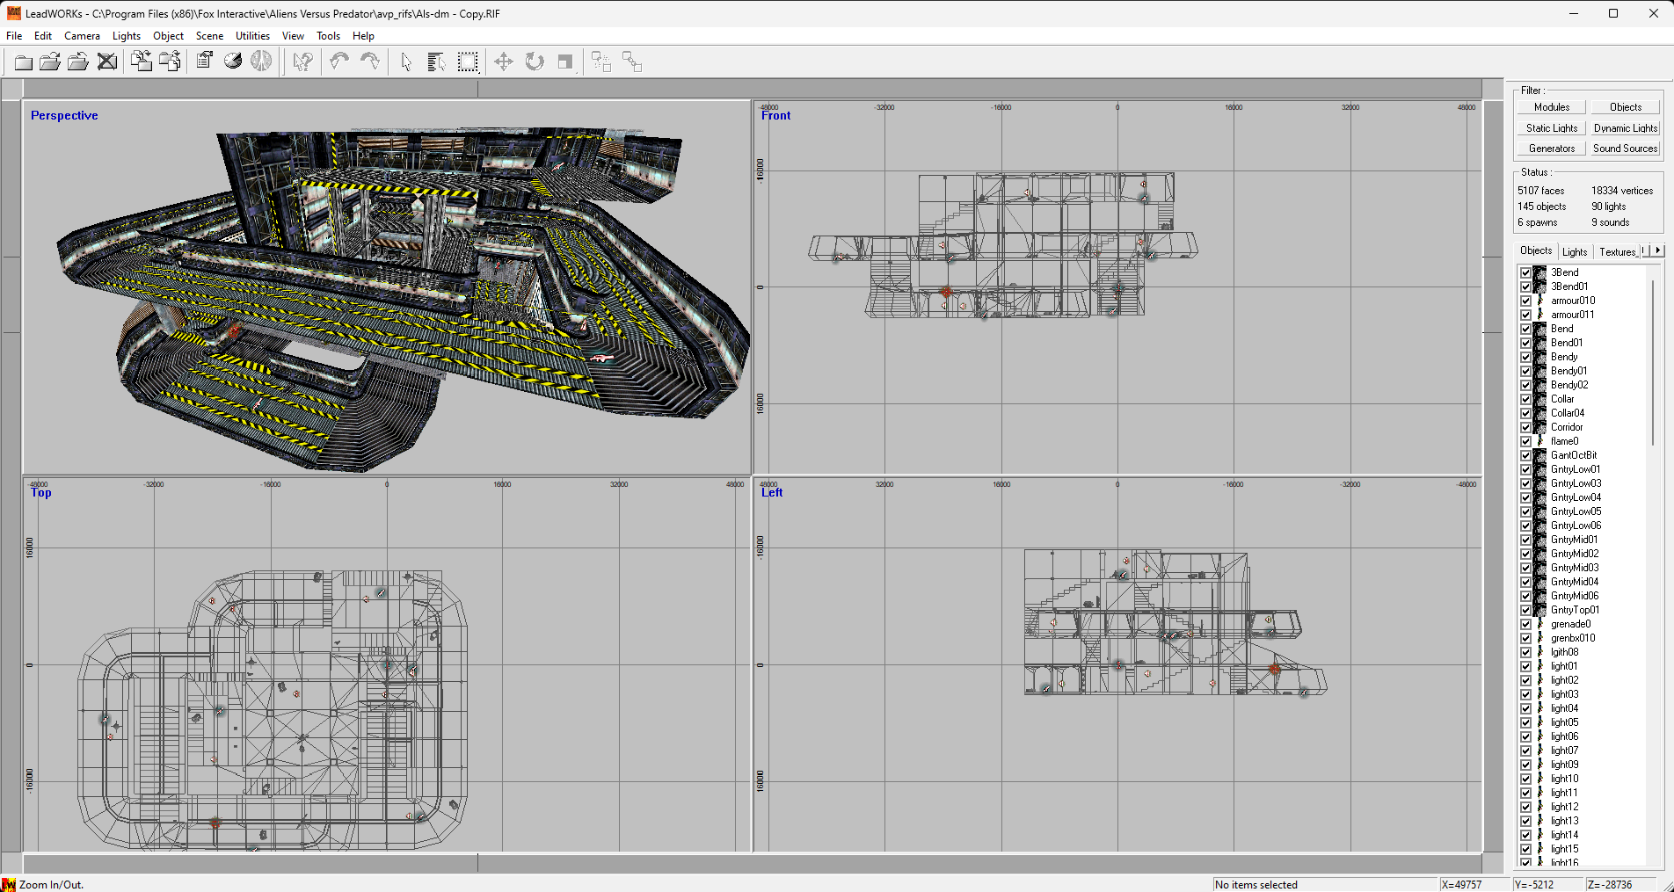The height and width of the screenshot is (892, 1674).
Task: Select grenbx010 in the objects list
Action: [x=1573, y=638]
